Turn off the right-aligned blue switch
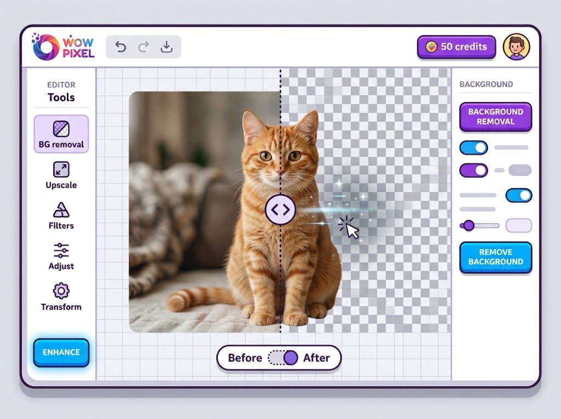This screenshot has height=419, width=561. click(518, 196)
